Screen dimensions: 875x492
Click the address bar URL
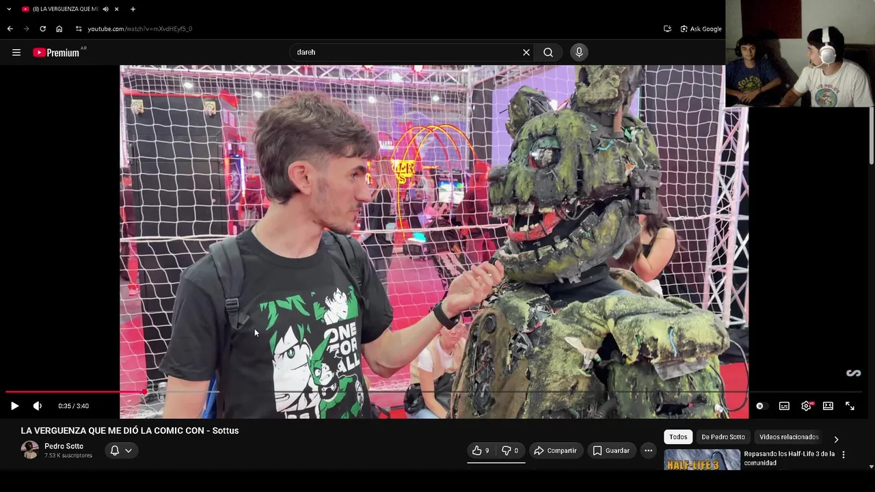tap(140, 29)
